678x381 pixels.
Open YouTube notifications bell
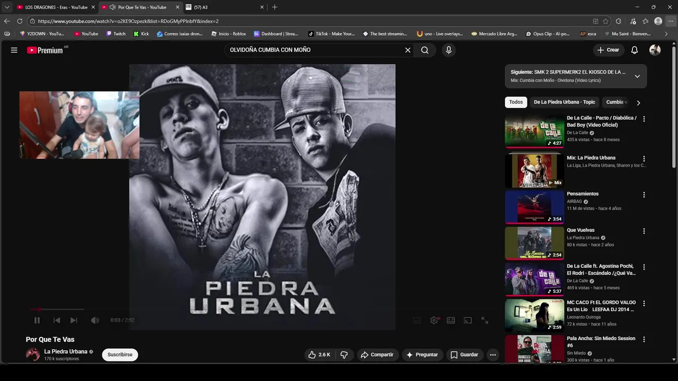click(x=634, y=50)
